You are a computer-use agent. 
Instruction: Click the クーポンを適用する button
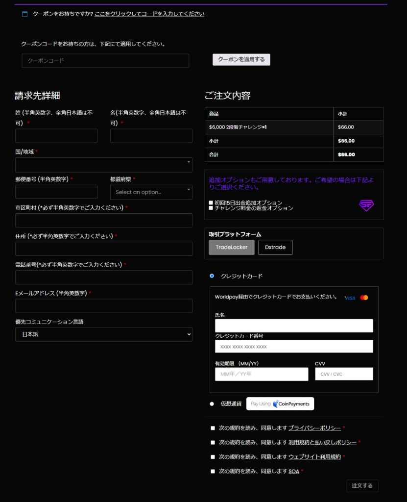(240, 59)
